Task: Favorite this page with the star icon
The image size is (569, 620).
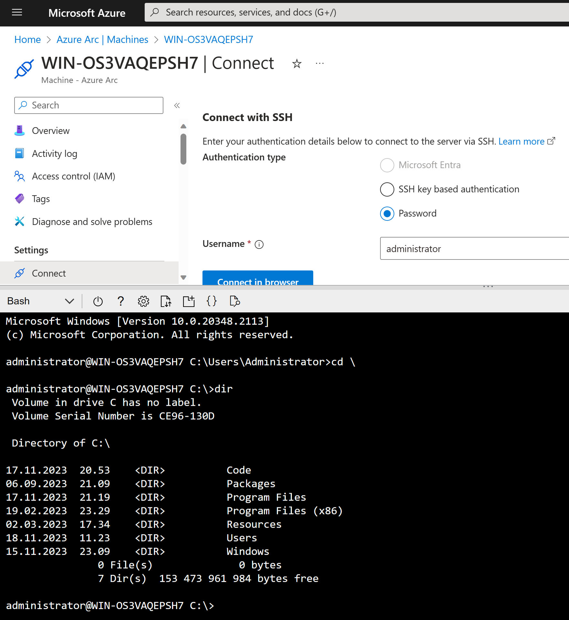Action: pos(297,64)
